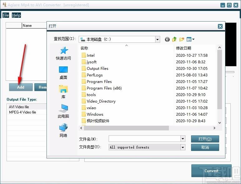Sort by Name (名称) column header
241x184 pixels.
pos(126,48)
